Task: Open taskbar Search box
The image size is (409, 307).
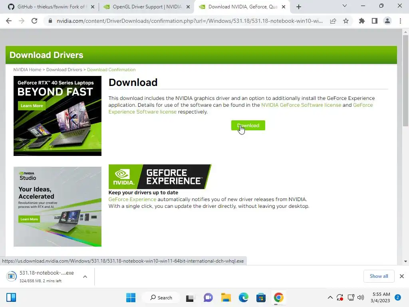Action: [161, 297]
